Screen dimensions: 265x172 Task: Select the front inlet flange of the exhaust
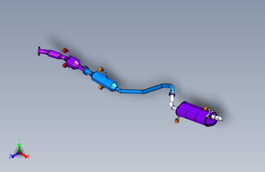[39, 51]
